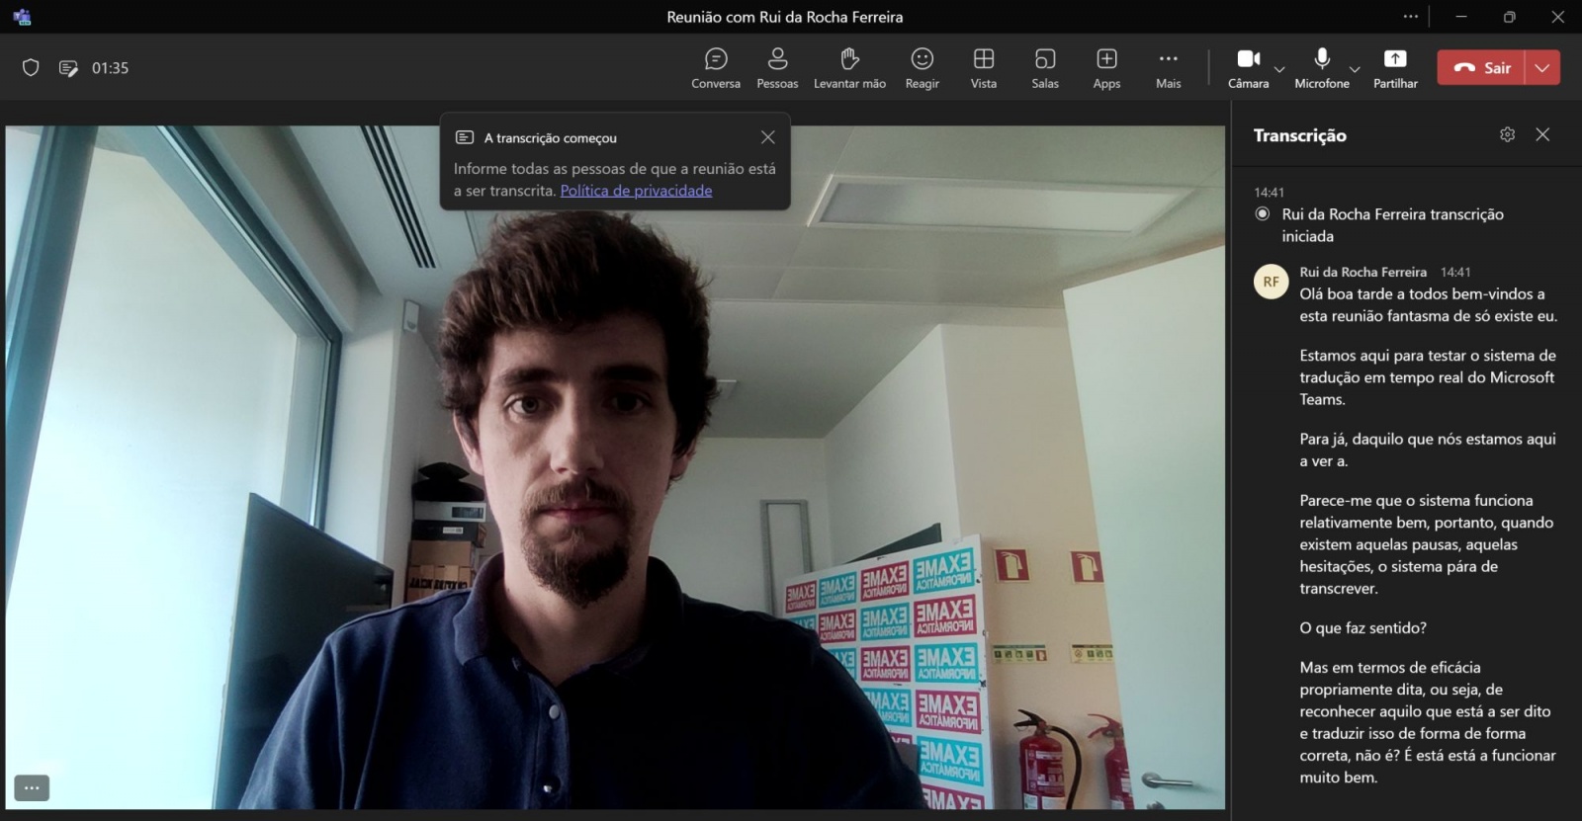Raise hand with Levantar mão
The image size is (1582, 821).
tap(849, 68)
